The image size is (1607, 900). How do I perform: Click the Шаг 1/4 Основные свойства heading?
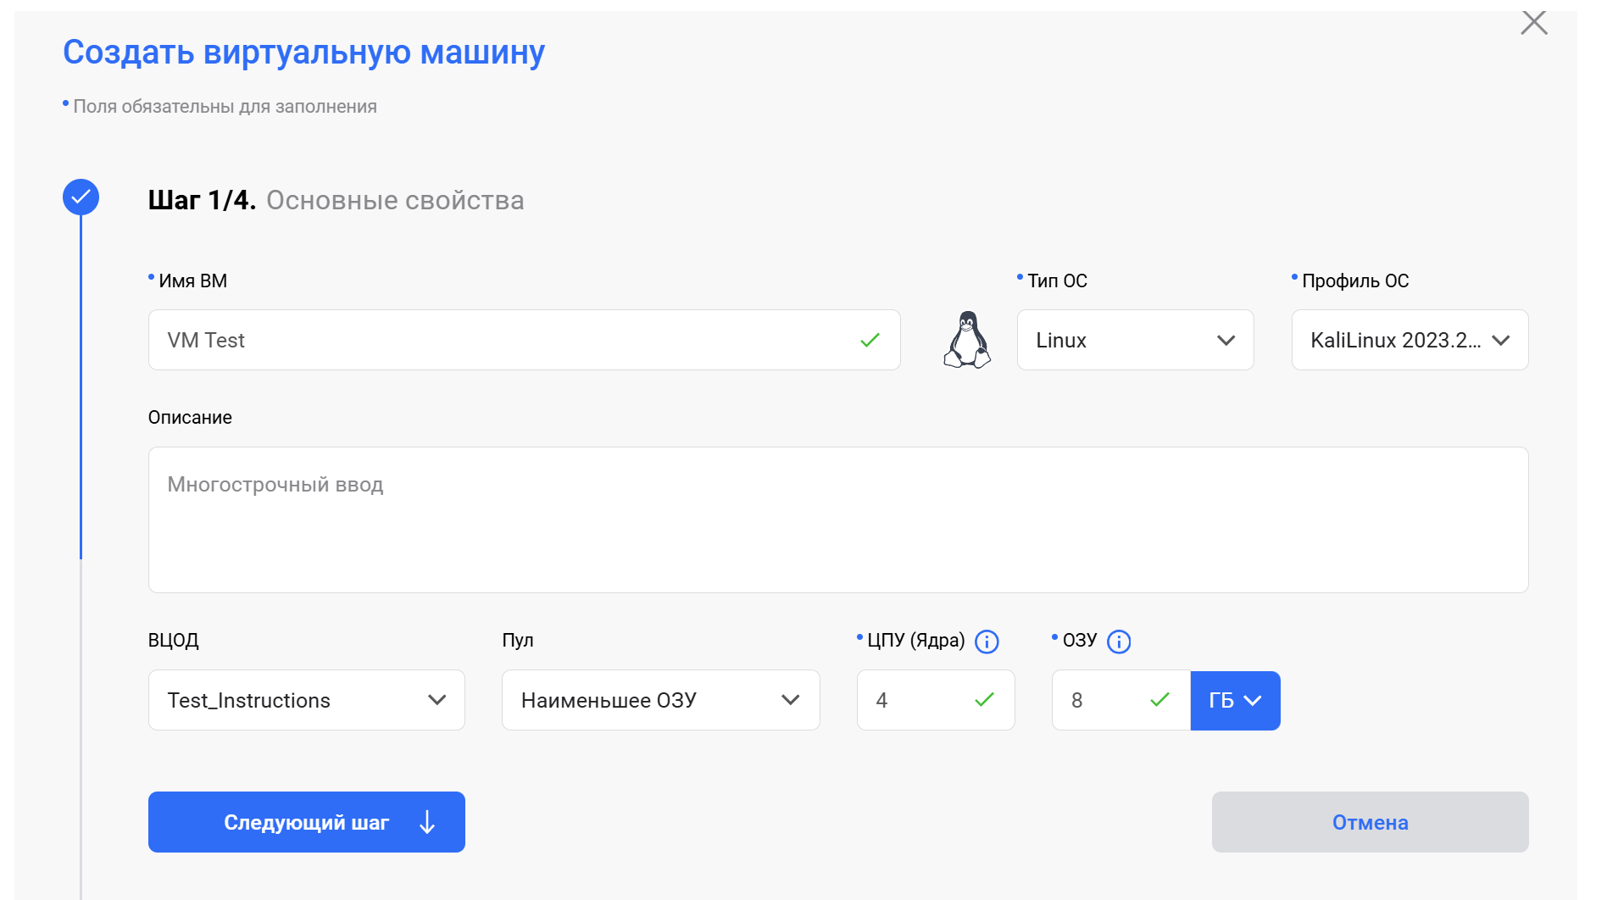click(336, 200)
